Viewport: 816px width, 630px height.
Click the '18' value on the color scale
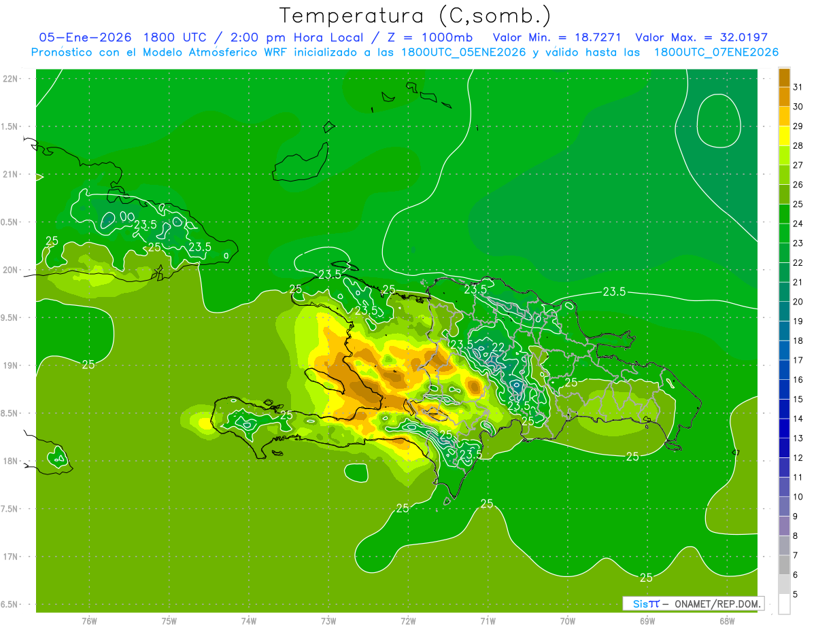point(798,340)
